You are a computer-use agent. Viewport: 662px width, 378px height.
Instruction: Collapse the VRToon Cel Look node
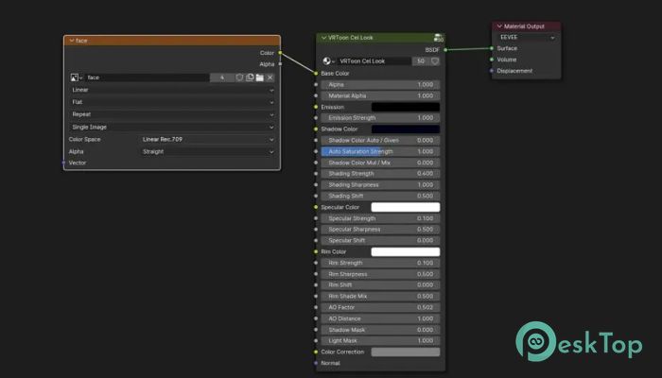point(323,38)
